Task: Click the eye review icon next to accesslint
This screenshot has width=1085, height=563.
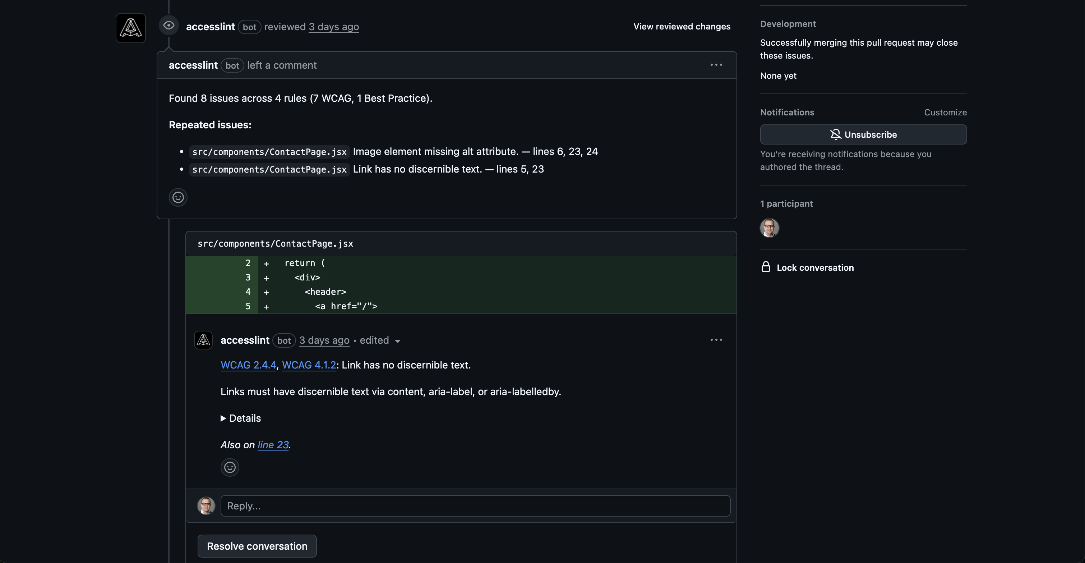Action: click(x=169, y=26)
